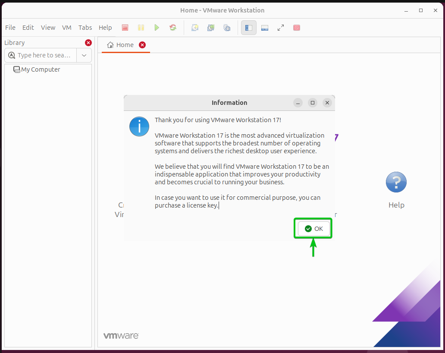This screenshot has height=353, width=445.
Task: Click the pink Unity mode toolbar icon
Action: pyautogui.click(x=297, y=28)
